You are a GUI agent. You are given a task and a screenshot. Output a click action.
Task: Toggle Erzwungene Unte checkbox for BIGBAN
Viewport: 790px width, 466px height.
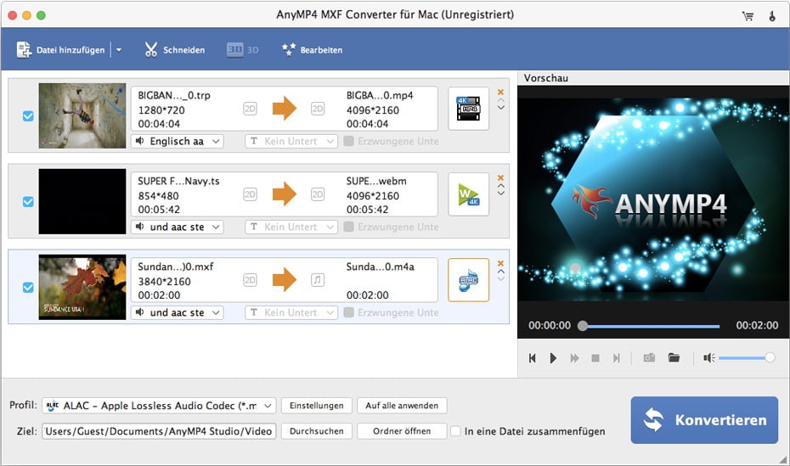(x=348, y=142)
